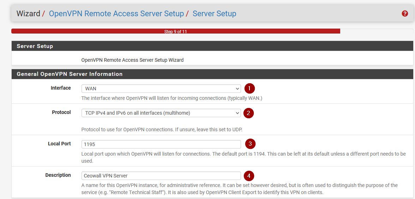Image resolution: width=415 pixels, height=199 pixels.
Task: Go to OpenVPN Remote Access Server Setup breadcrumb
Action: 116,14
